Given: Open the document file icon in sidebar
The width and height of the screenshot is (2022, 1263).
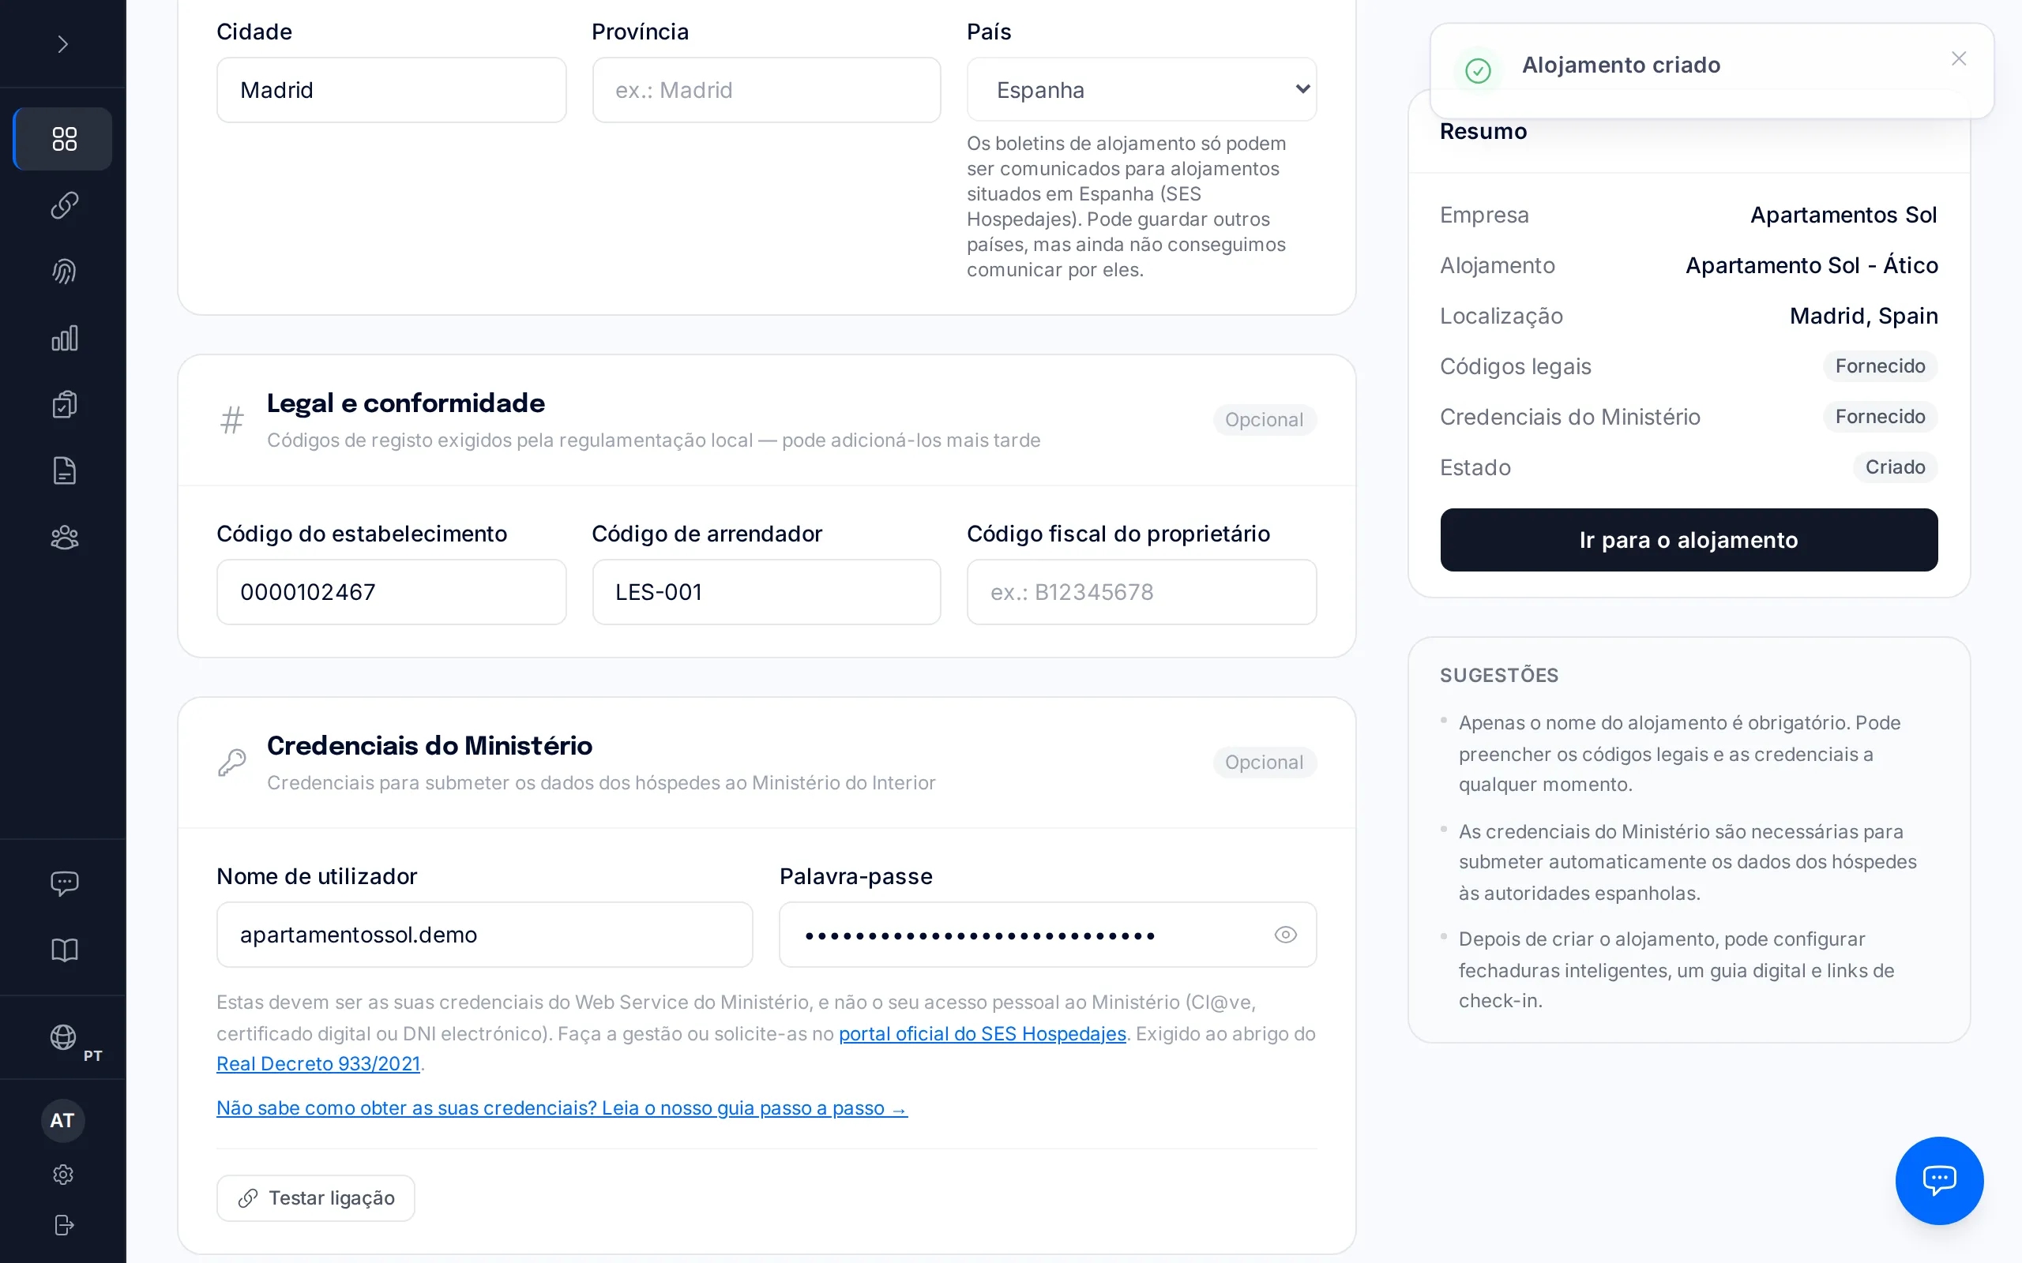Looking at the screenshot, I should (x=63, y=471).
